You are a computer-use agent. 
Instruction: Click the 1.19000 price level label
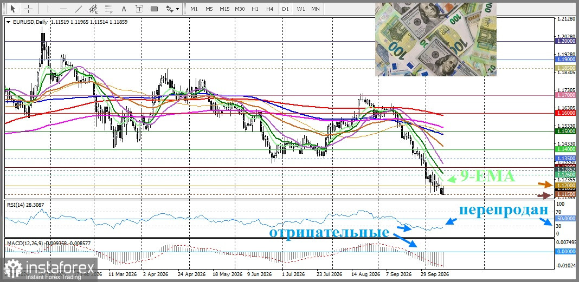click(565, 60)
